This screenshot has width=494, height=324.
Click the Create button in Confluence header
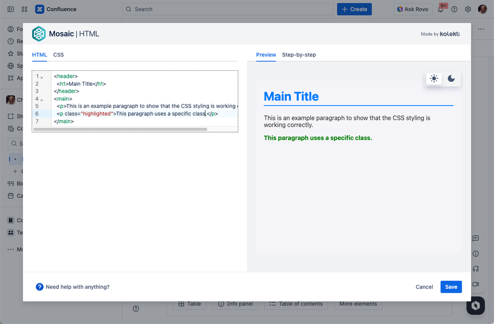click(354, 9)
